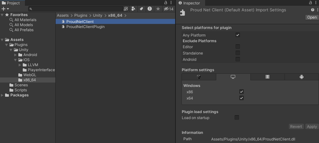The width and height of the screenshot is (319, 143).
Task: Open the Search by Type filter icon
Action: 134,9
